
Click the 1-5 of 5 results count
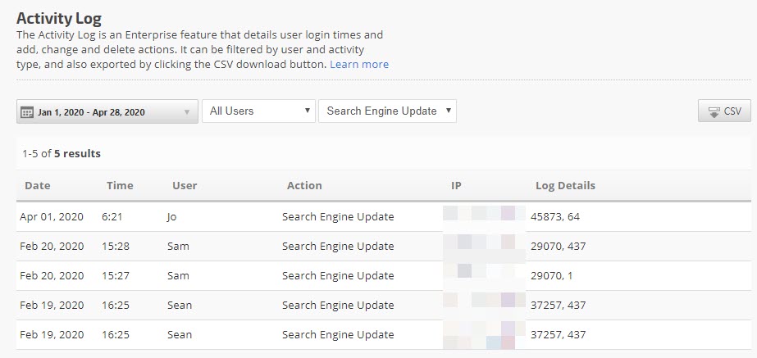(x=62, y=153)
